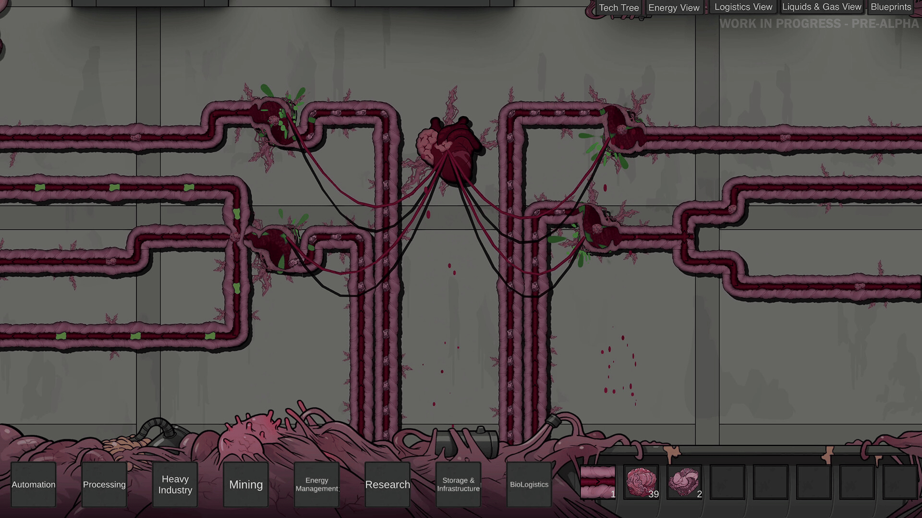Click the upper-left pump organ on the conveyor
Screen dimensions: 922x518
(x=275, y=121)
